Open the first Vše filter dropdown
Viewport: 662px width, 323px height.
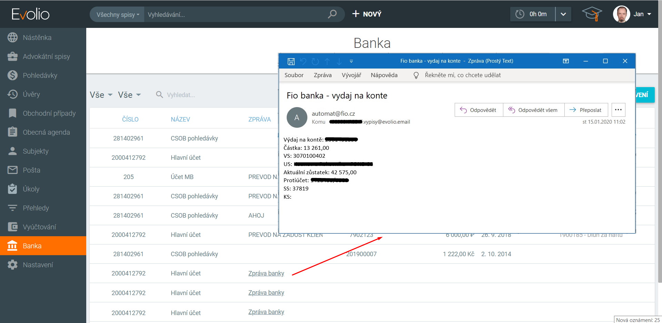click(x=101, y=95)
